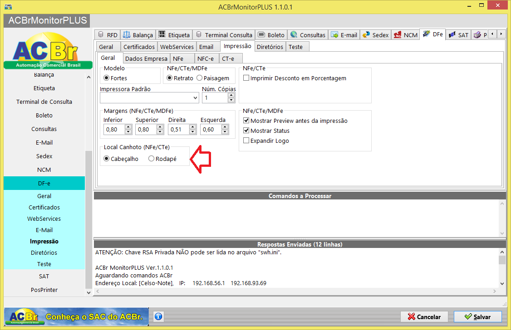Click the ACBr SAC banner
The width and height of the screenshot is (511, 330).
pyautogui.click(x=76, y=316)
